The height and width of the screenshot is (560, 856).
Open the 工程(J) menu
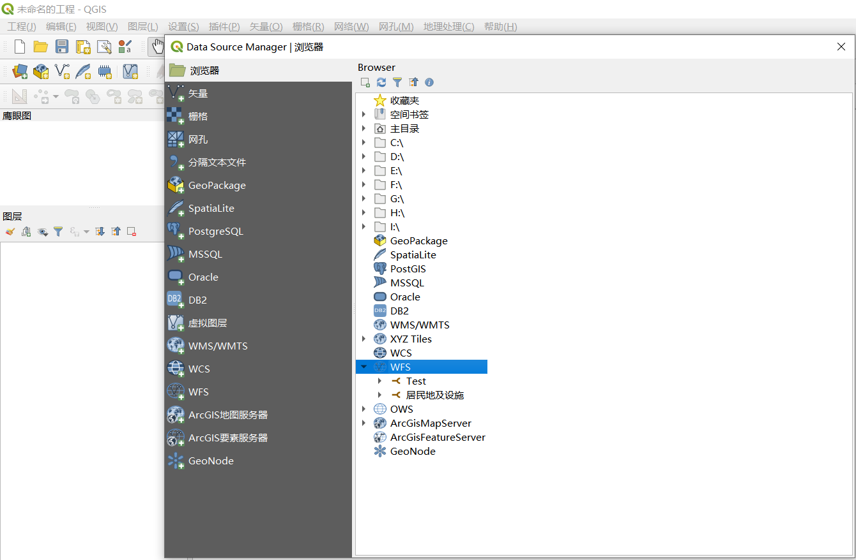(x=22, y=26)
